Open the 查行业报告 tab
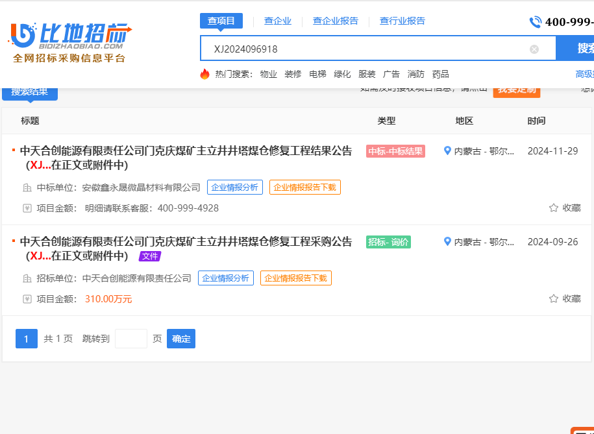This screenshot has width=594, height=434. pyautogui.click(x=402, y=21)
